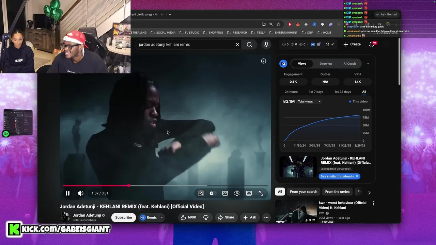This screenshot has height=245, width=436.
Task: Open the DRIP bookmarks folder
Action: point(308,33)
